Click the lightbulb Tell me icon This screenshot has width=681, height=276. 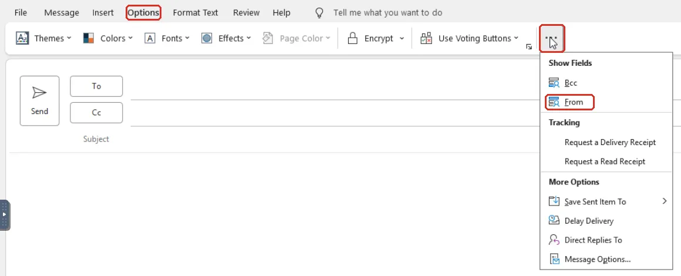click(319, 13)
